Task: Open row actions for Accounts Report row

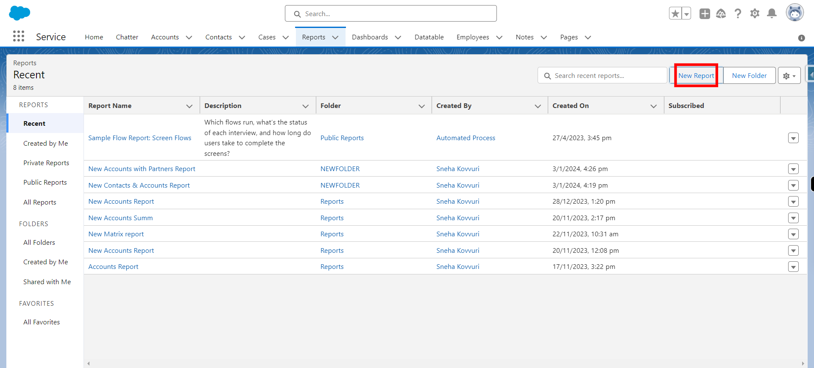Action: 793,267
